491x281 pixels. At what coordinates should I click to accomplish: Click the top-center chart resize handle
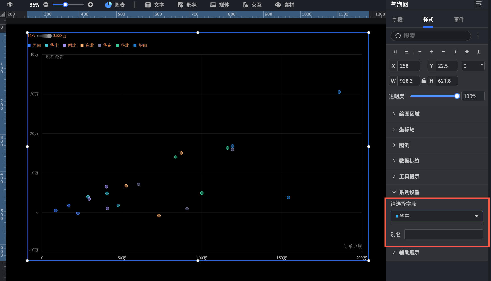tap(198, 32)
